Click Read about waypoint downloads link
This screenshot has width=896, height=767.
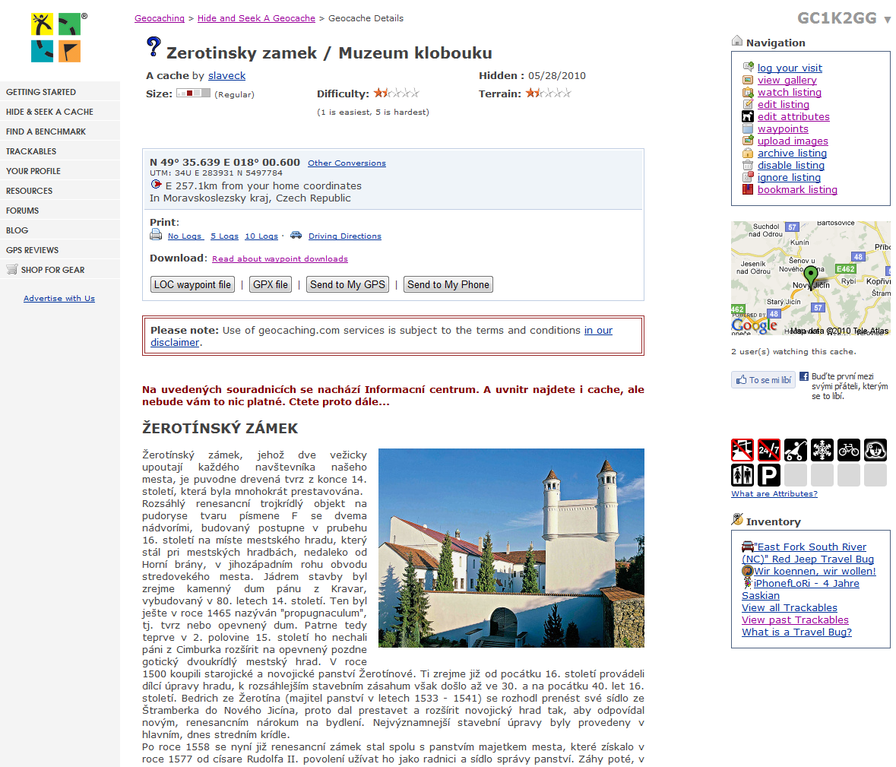(x=280, y=259)
